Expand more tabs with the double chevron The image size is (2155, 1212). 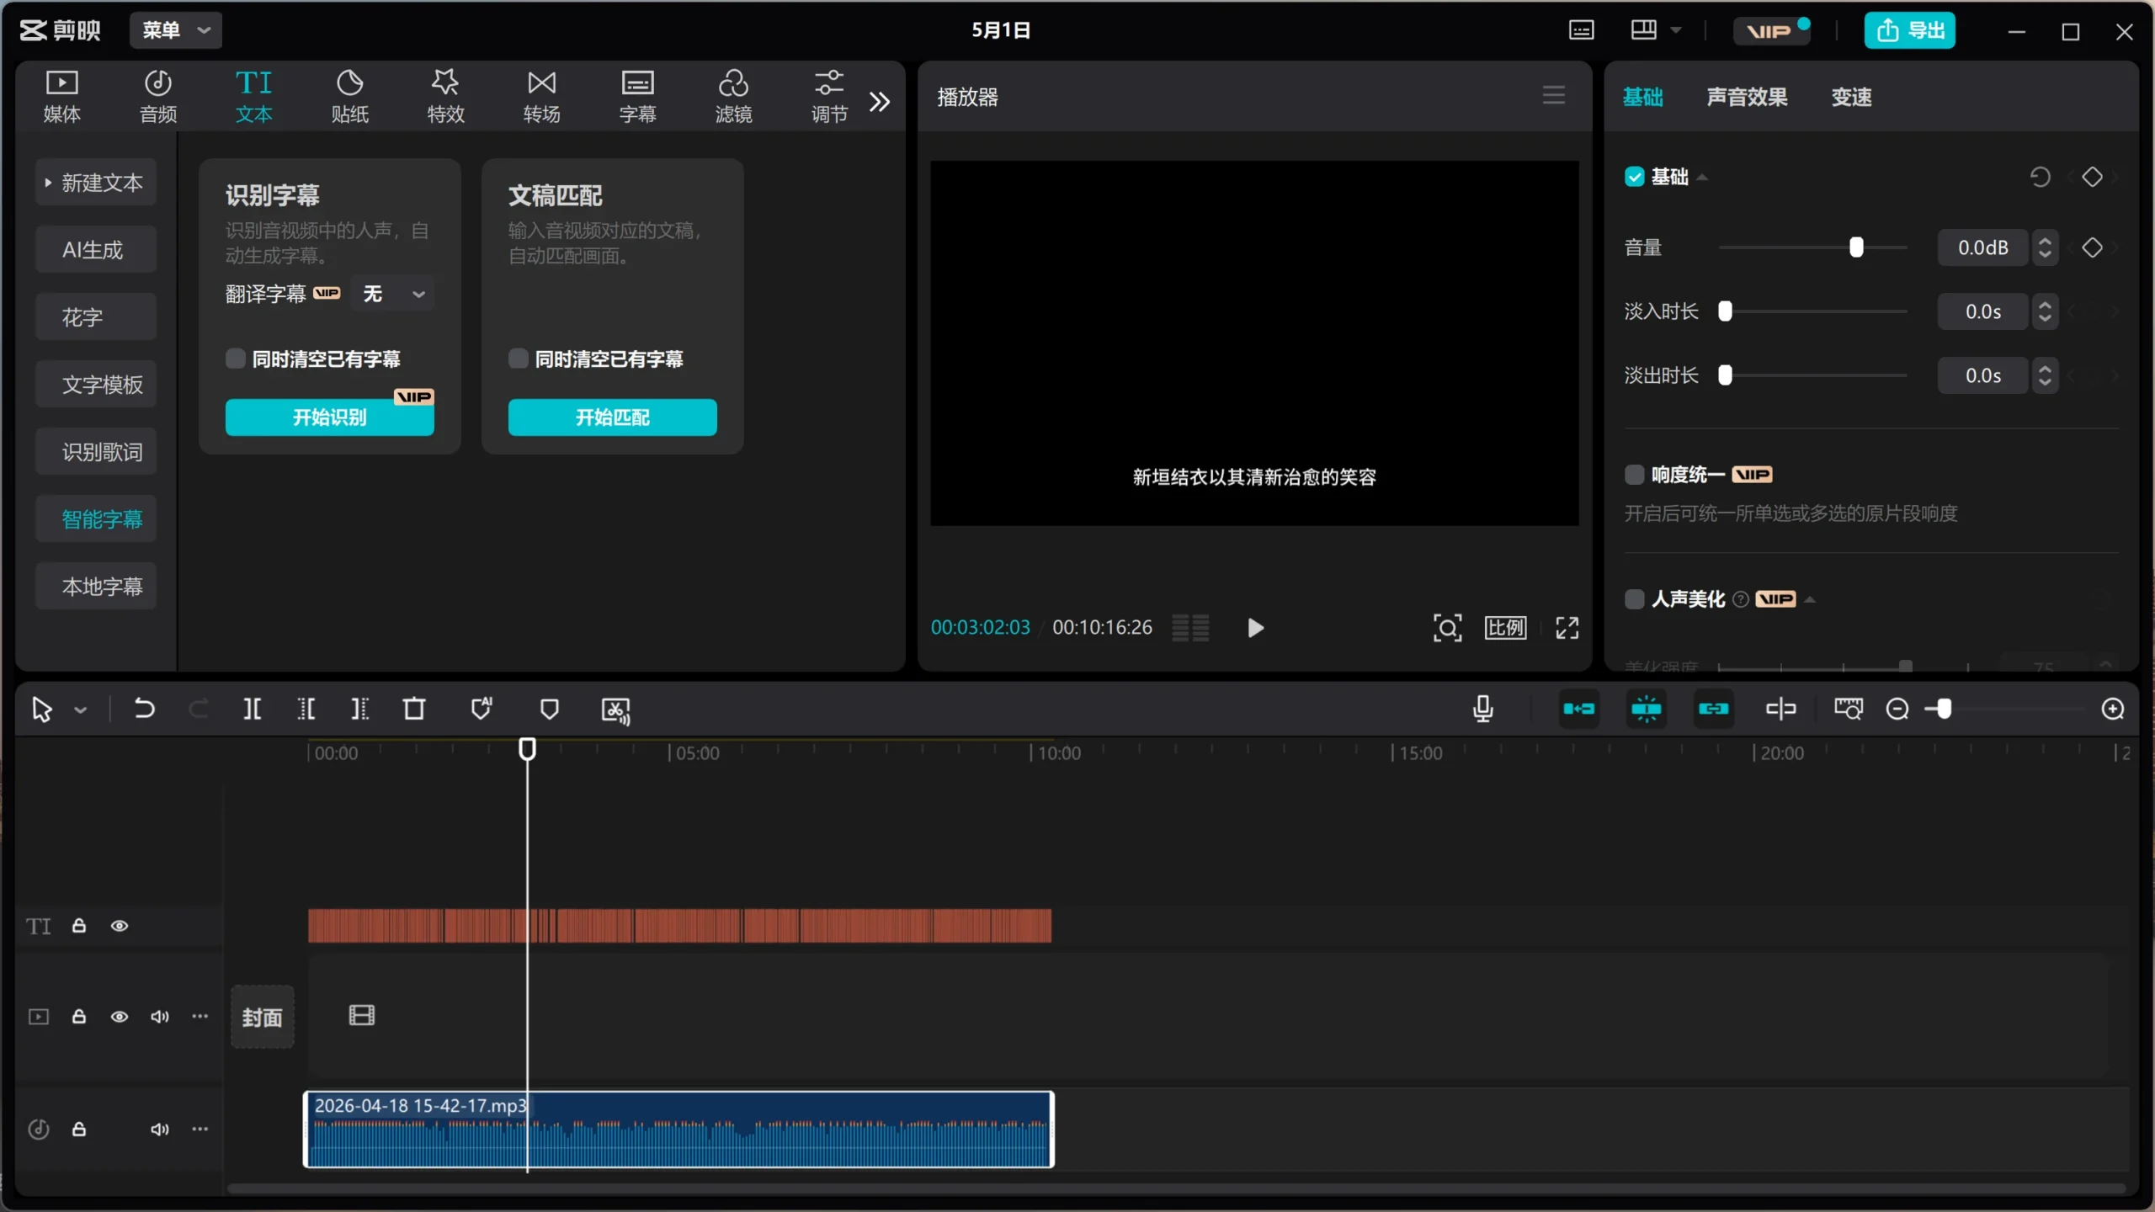pos(880,102)
